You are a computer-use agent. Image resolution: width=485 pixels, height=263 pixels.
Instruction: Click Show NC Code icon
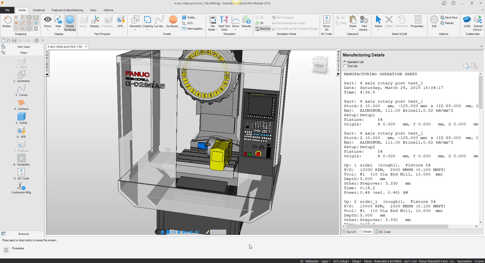pos(327,23)
